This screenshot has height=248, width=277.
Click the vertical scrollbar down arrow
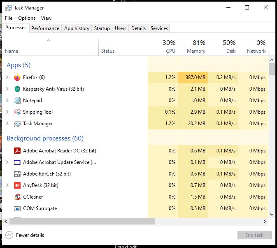272,215
